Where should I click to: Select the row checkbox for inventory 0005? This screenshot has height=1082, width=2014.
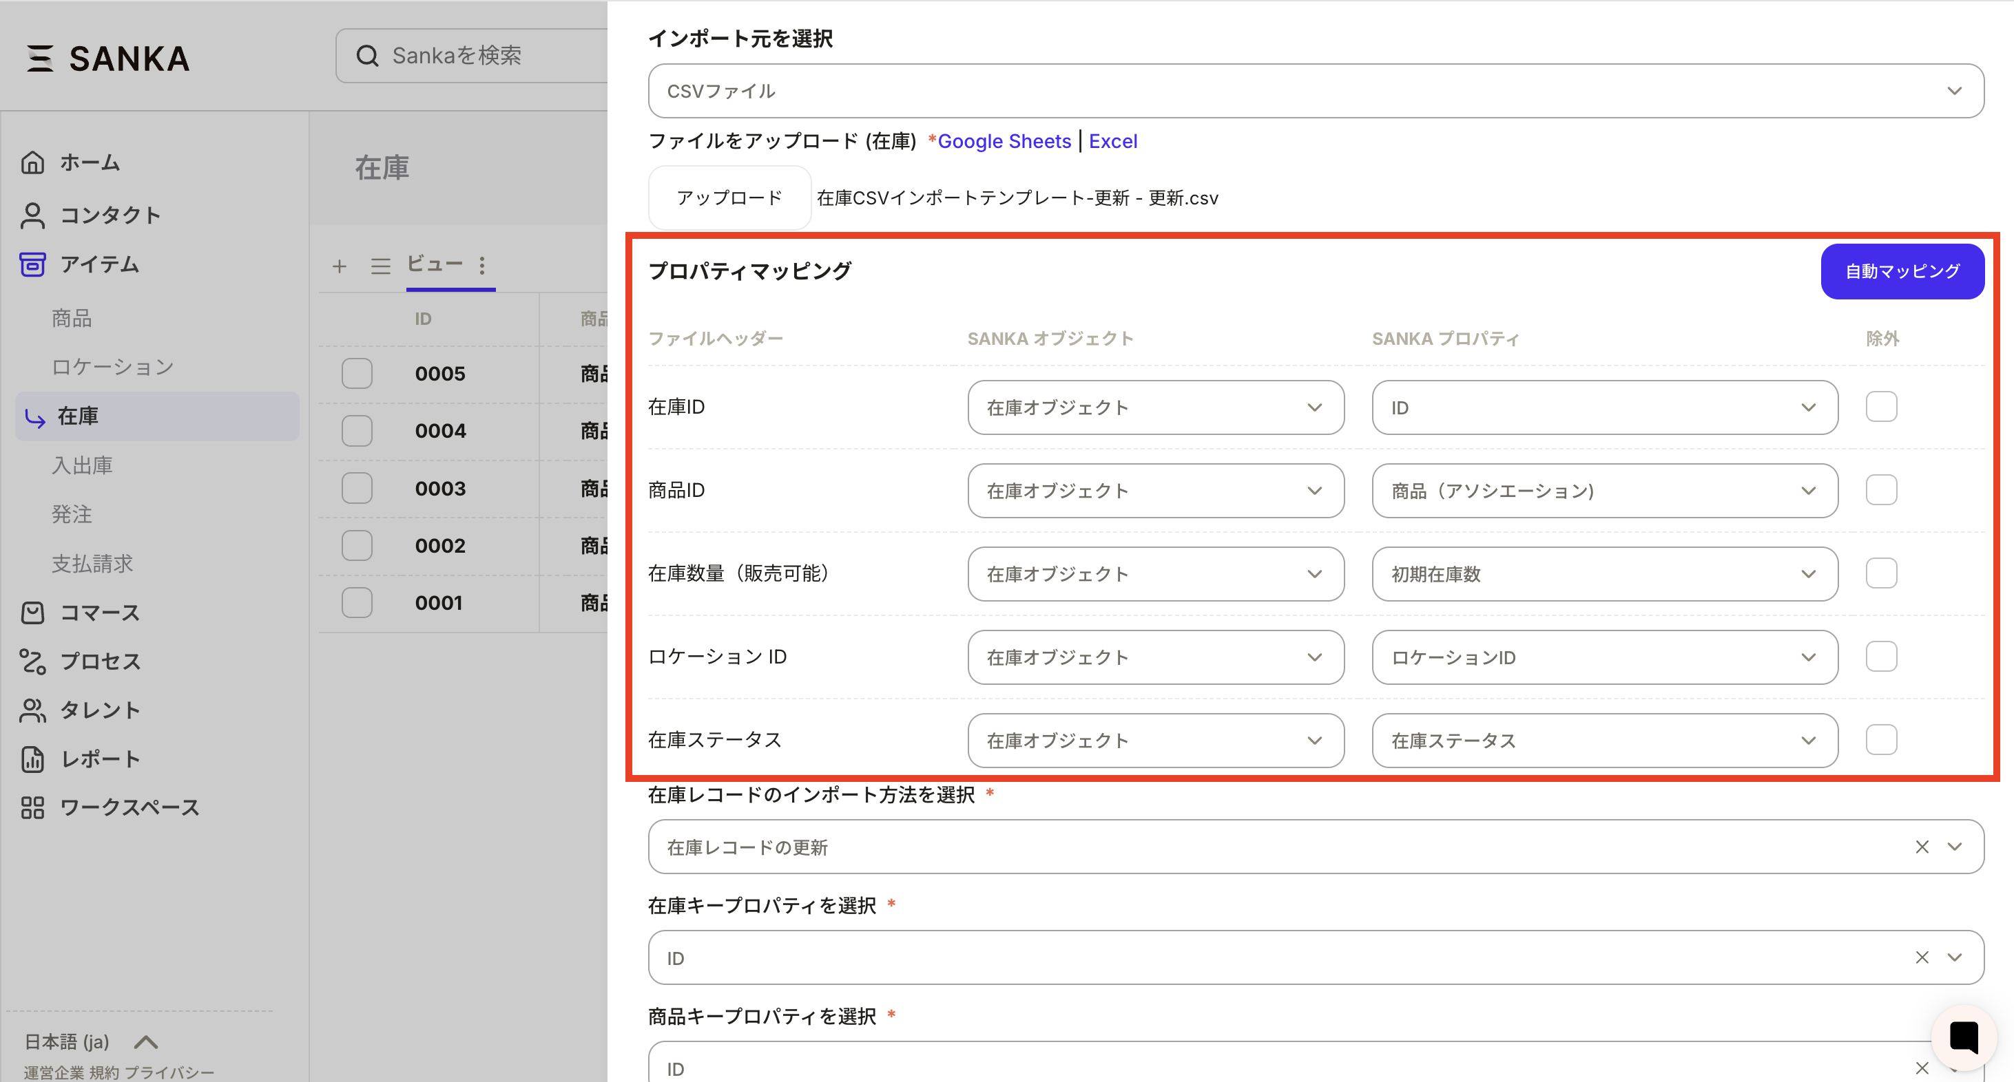coord(357,374)
